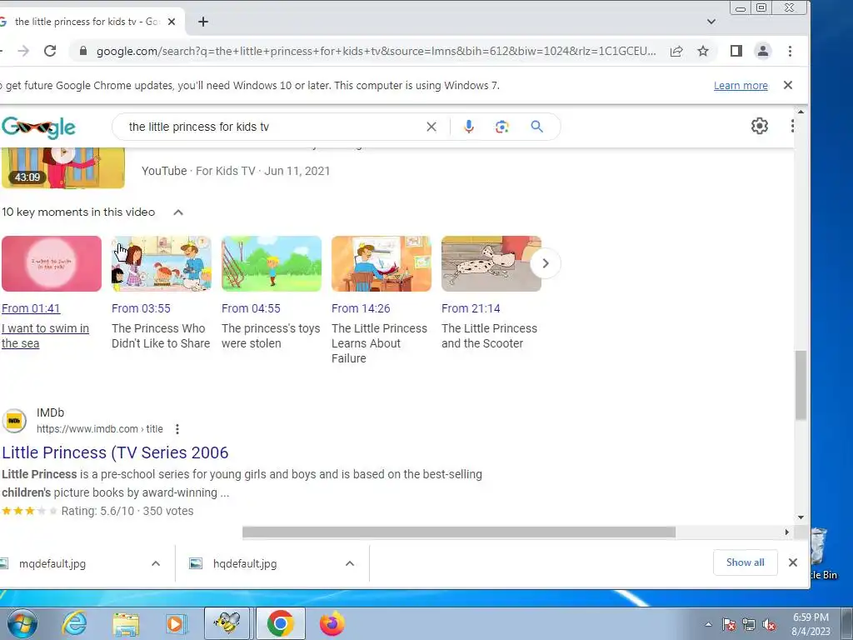This screenshot has width=853, height=640.
Task: Open 'I want to swim in the sea' link
Action: (x=45, y=336)
